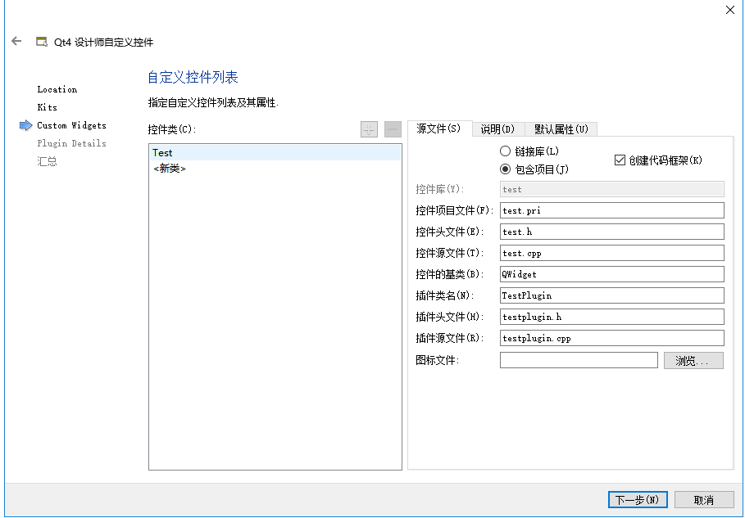Click Plugin Details step in sidebar
This screenshot has height=518, width=745.
72,143
